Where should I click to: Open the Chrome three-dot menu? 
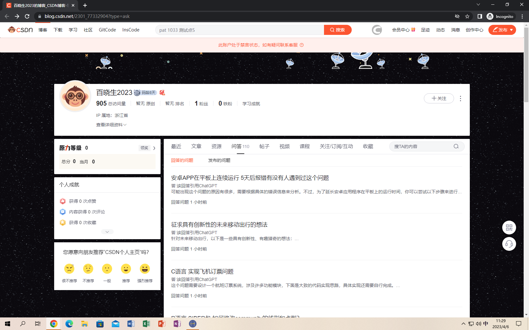tap(522, 16)
